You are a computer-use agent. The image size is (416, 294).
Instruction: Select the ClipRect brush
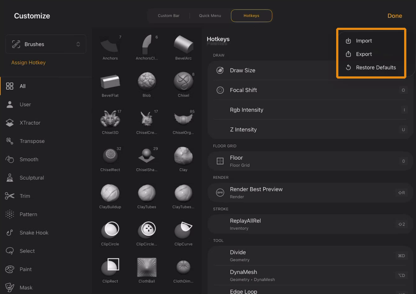pos(110,270)
